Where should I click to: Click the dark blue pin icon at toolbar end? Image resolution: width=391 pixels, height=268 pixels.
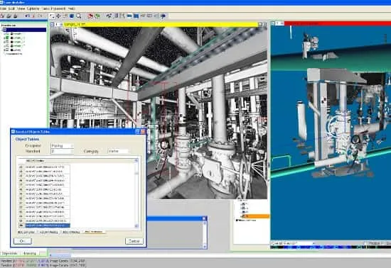coord(163,16)
